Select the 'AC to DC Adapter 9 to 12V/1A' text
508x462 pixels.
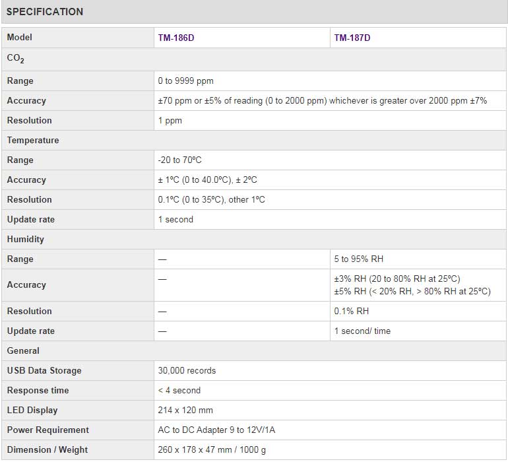[x=216, y=430]
